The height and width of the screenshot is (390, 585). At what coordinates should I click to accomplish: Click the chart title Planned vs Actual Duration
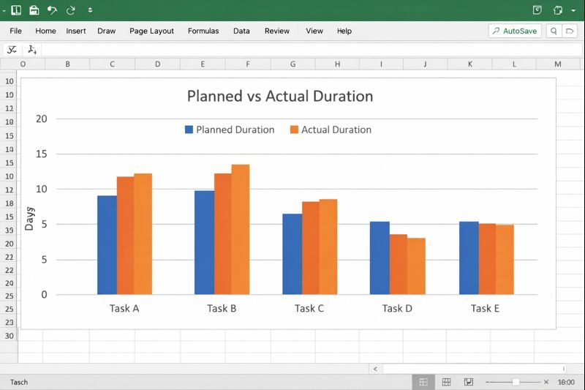click(x=279, y=96)
